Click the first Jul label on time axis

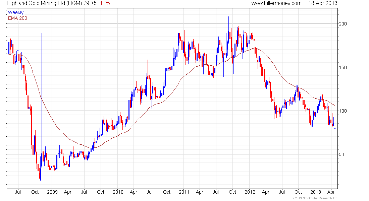pyautogui.click(x=18, y=192)
